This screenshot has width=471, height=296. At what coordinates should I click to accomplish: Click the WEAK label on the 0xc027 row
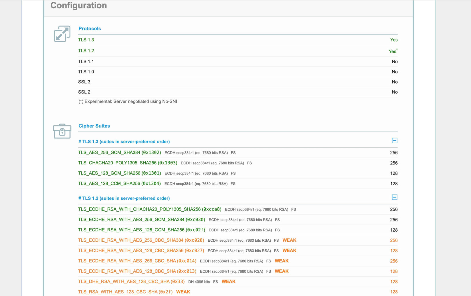289,251
